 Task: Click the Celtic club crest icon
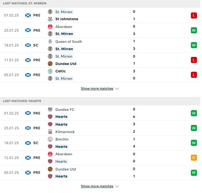[x=50, y=71]
